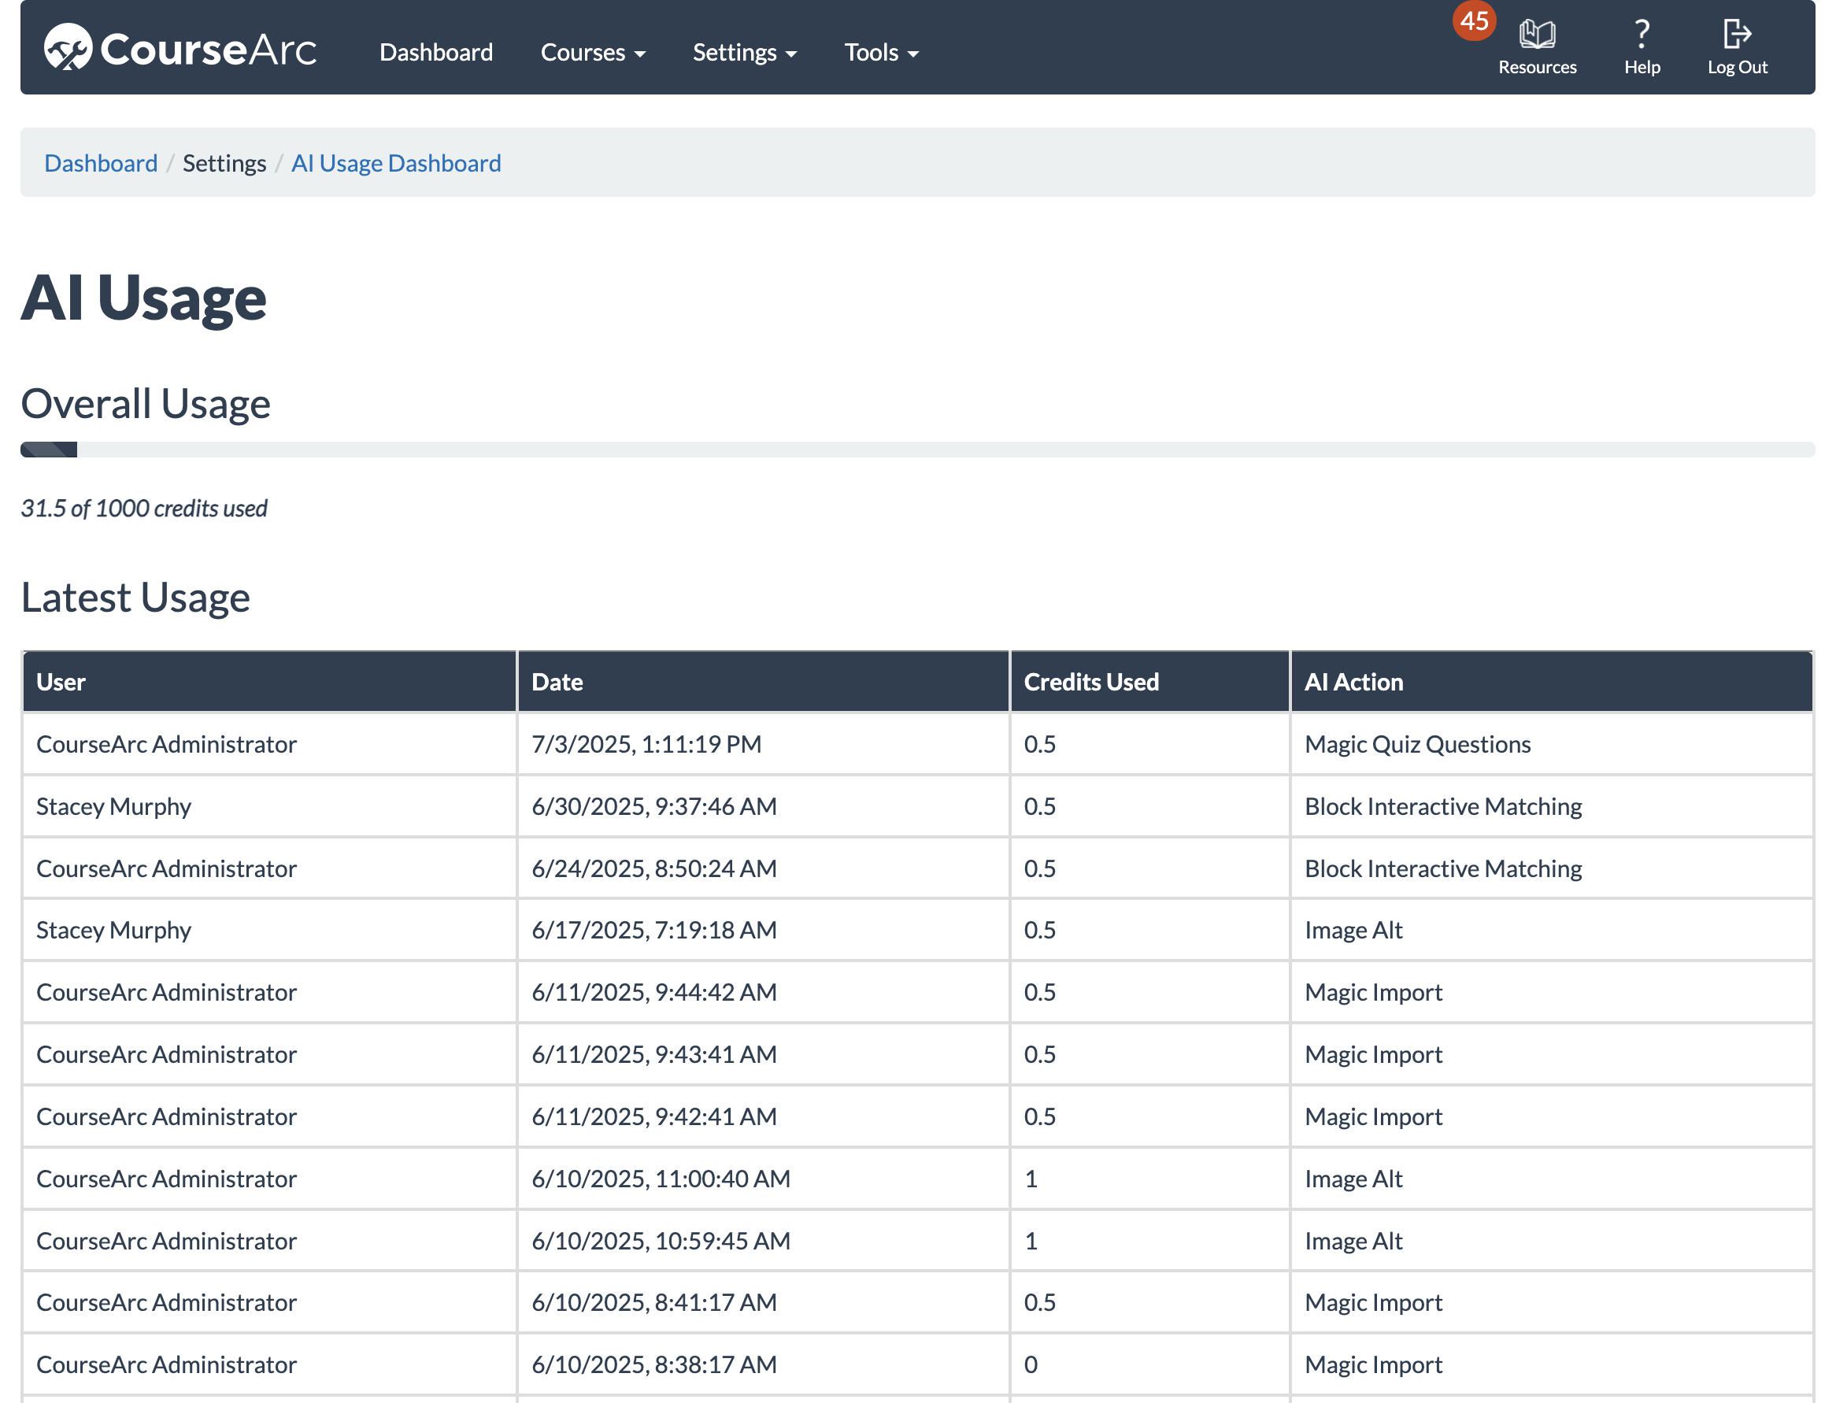Viewport: 1836px width, 1403px height.
Task: Click date 6/11/2025, 9:42:41 AM
Action: 653,1116
